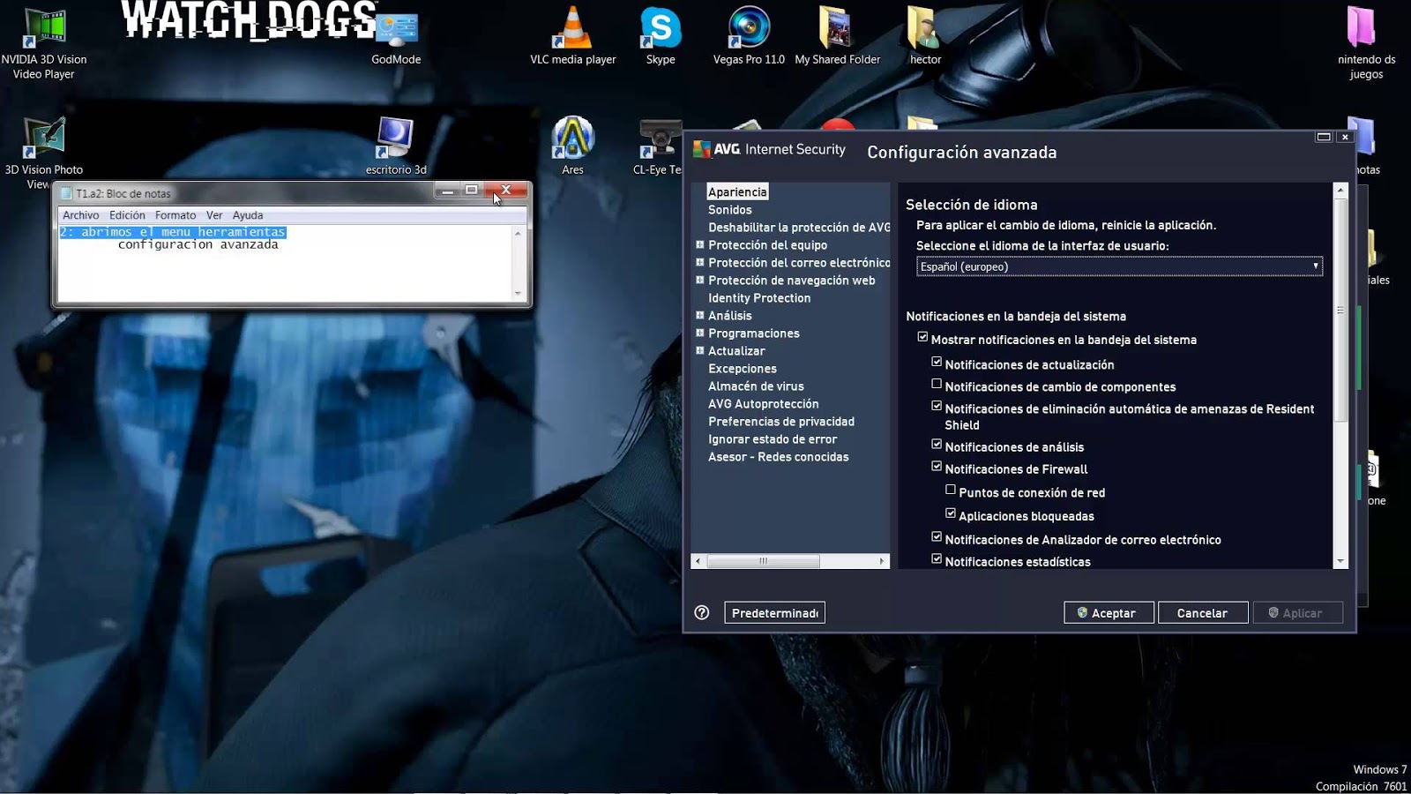Click the Aplicar button
1411x794 pixels.
tap(1297, 613)
